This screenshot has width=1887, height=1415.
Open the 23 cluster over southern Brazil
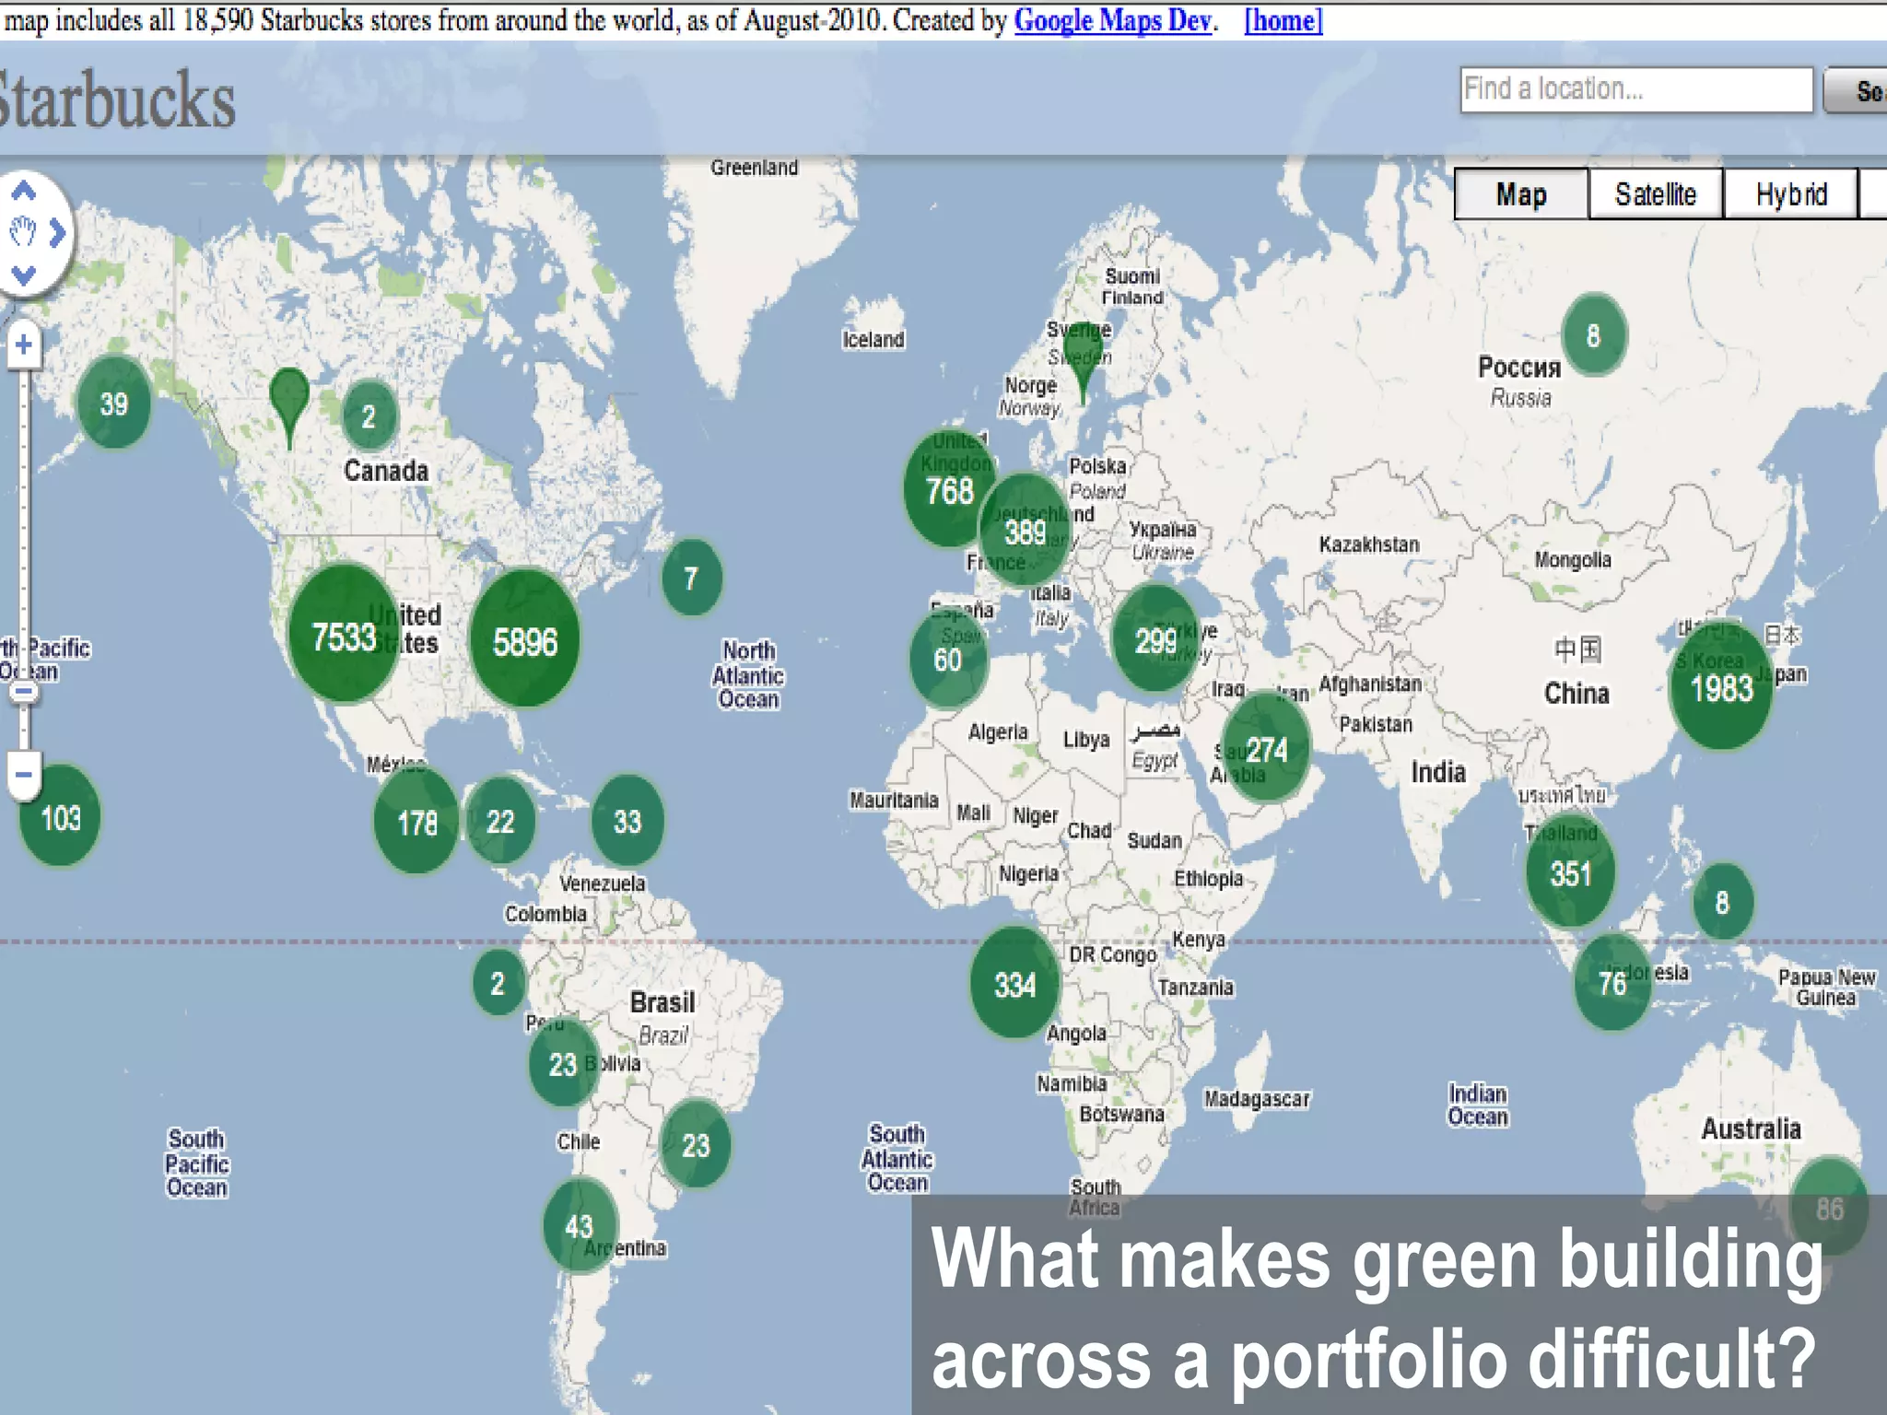(x=696, y=1144)
